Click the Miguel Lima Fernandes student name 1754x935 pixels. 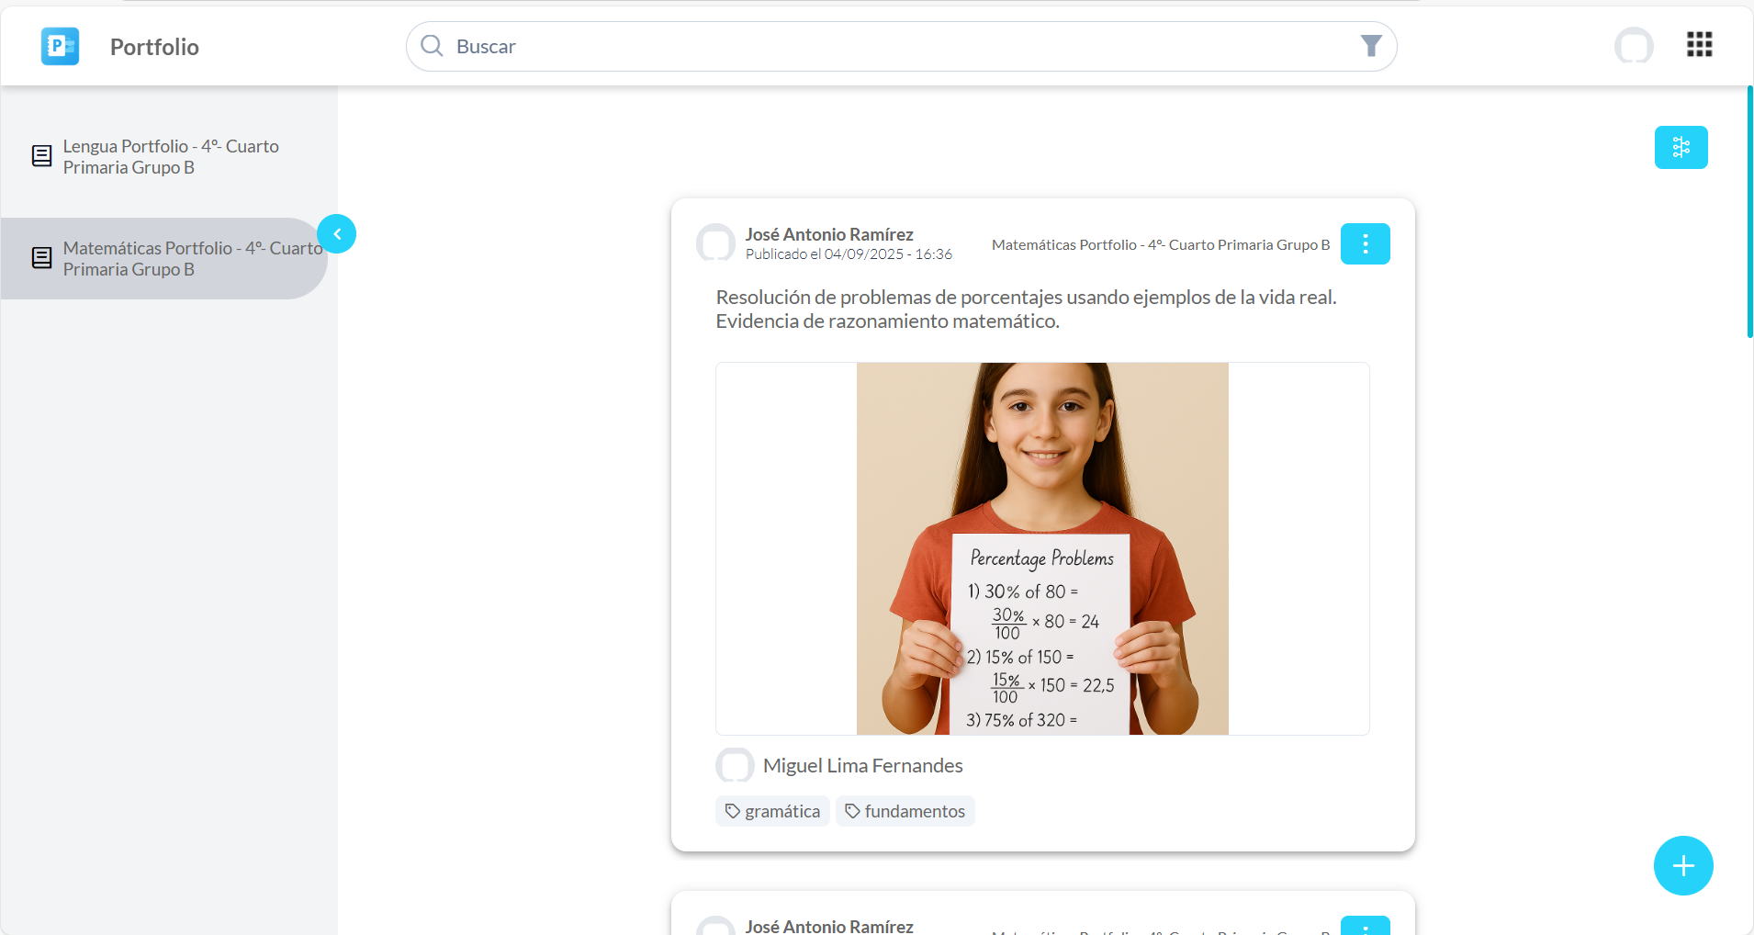862,765
